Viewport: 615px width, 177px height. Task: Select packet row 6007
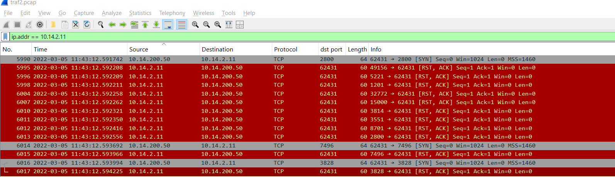(307, 102)
